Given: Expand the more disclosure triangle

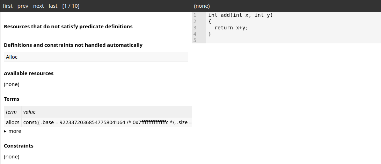Looking at the screenshot, I should [5, 131].
